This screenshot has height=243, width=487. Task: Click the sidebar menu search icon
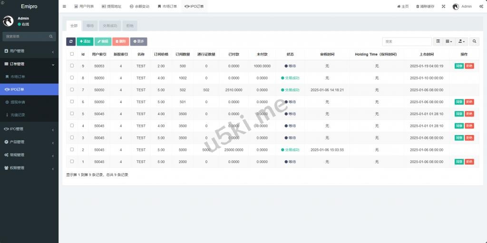point(51,37)
